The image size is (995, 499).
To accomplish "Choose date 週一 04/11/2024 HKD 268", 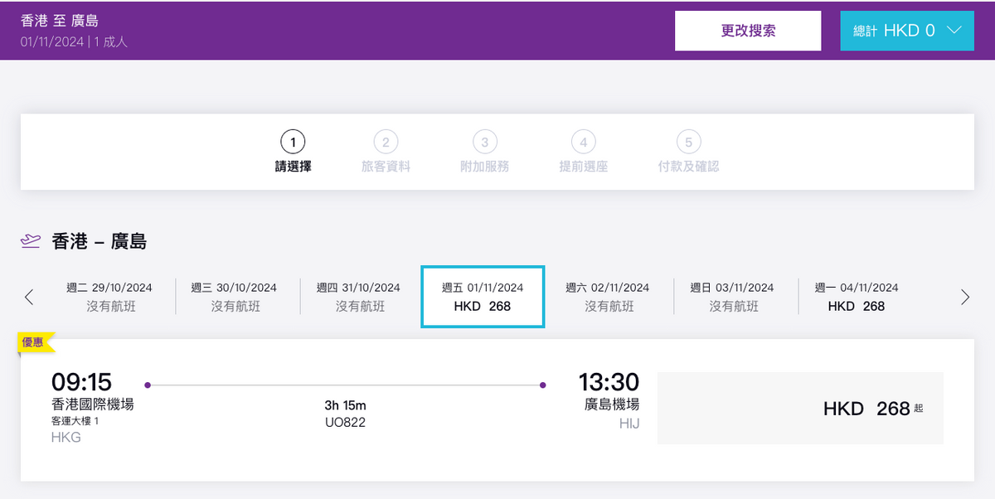I will tap(857, 297).
